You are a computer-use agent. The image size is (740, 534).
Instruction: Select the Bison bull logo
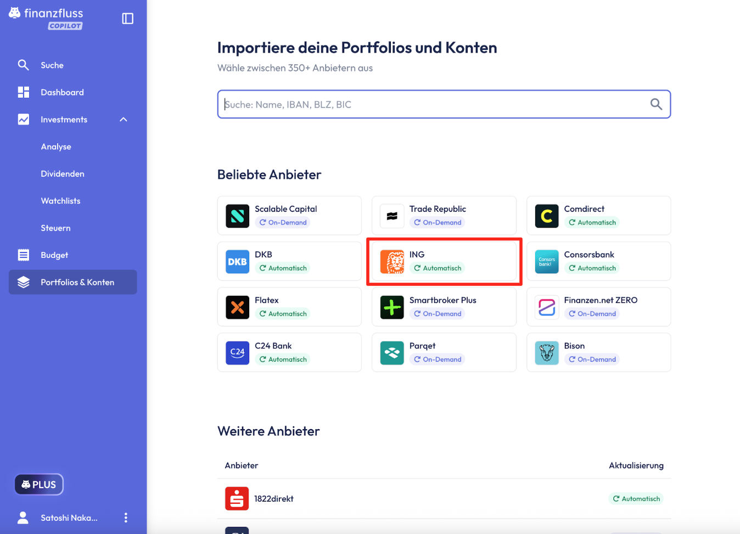tap(546, 353)
